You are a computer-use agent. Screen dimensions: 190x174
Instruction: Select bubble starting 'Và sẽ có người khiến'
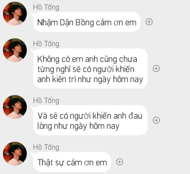[x=90, y=120]
